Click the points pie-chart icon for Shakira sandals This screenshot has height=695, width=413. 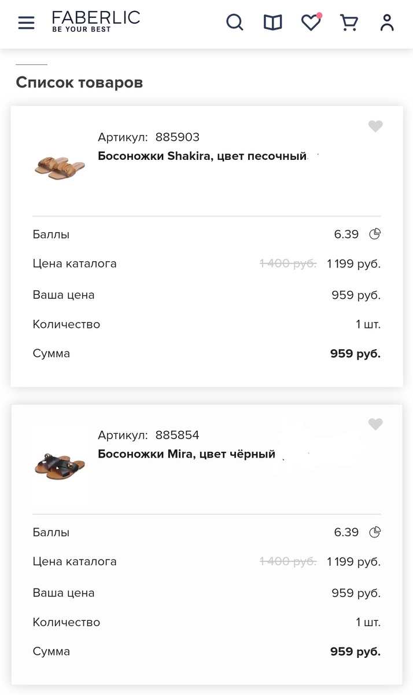point(375,234)
